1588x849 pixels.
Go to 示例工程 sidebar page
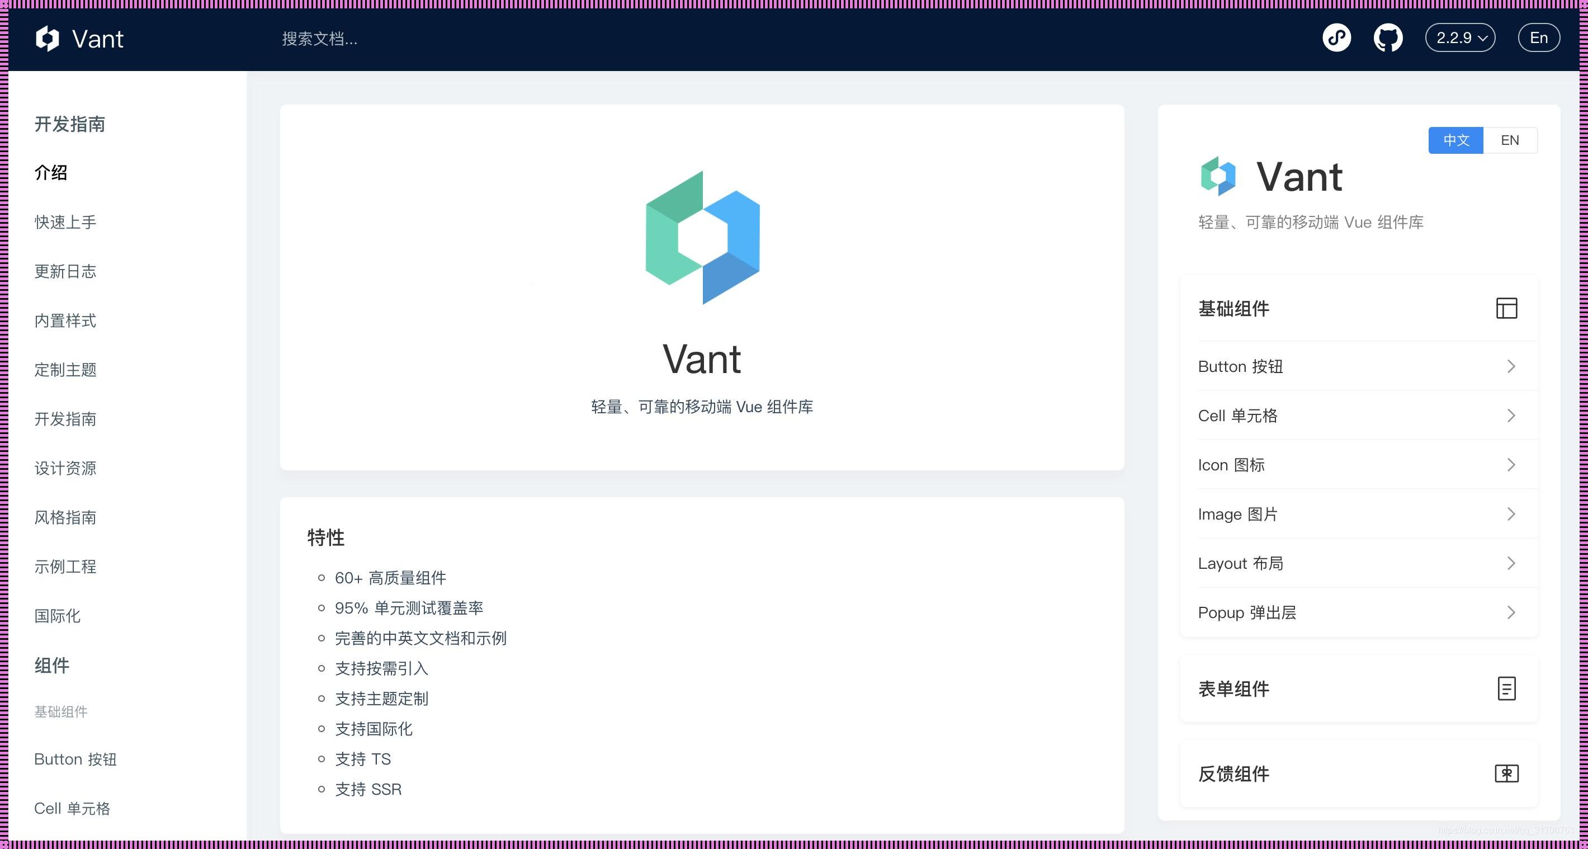[65, 567]
